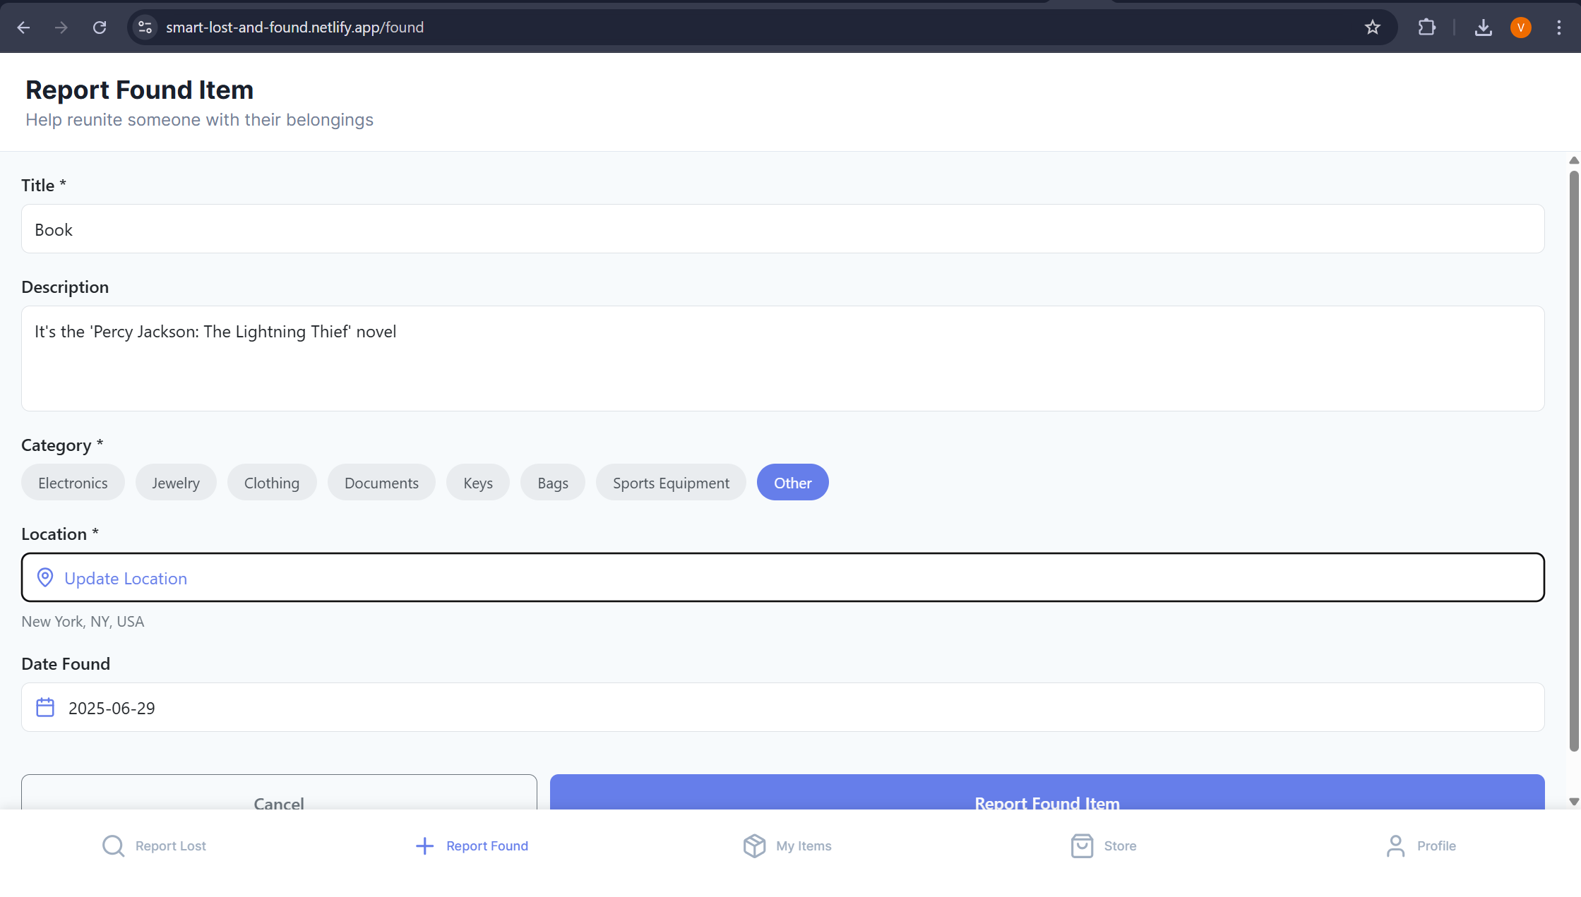The image size is (1581, 897).
Task: Click the page vertical scrollbar
Action: (1573, 459)
